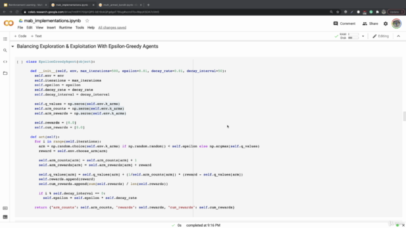Switch to the Reinforcement Learning browser tab
The image size is (406, 228).
point(25,5)
